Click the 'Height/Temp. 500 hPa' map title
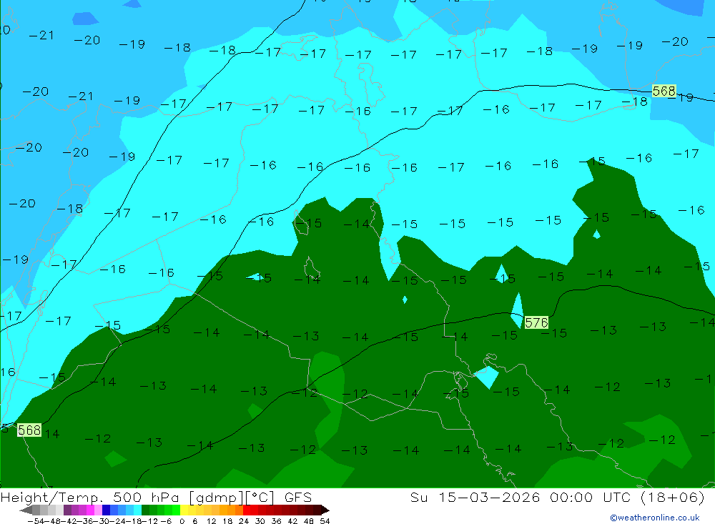The image size is (715, 524). 90,497
